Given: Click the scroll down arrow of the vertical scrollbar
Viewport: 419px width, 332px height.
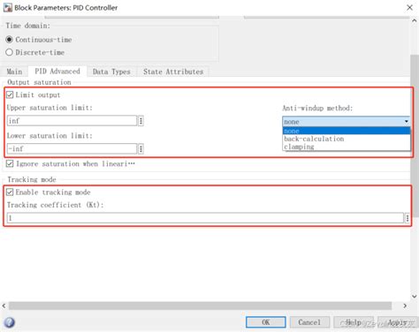Looking at the screenshot, I should (414, 296).
